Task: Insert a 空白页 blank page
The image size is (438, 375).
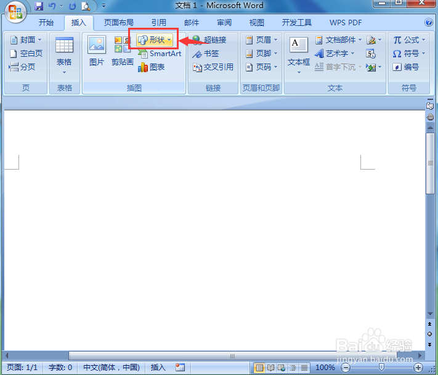Action: tap(26, 53)
